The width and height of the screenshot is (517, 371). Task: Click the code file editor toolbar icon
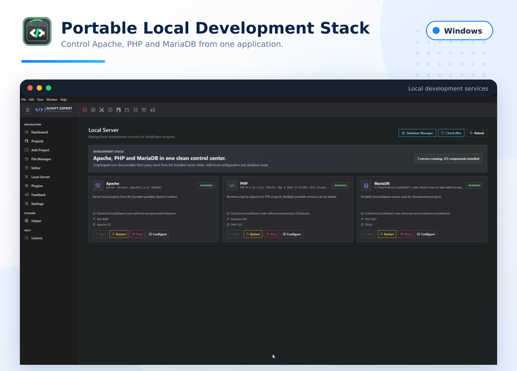(x=136, y=110)
